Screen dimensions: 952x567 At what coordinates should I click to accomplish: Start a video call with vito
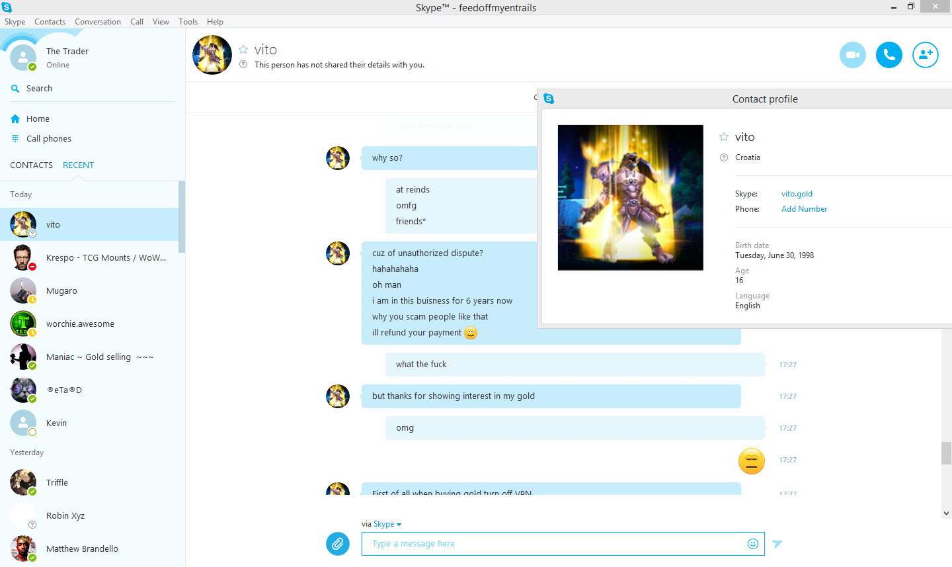pos(853,55)
